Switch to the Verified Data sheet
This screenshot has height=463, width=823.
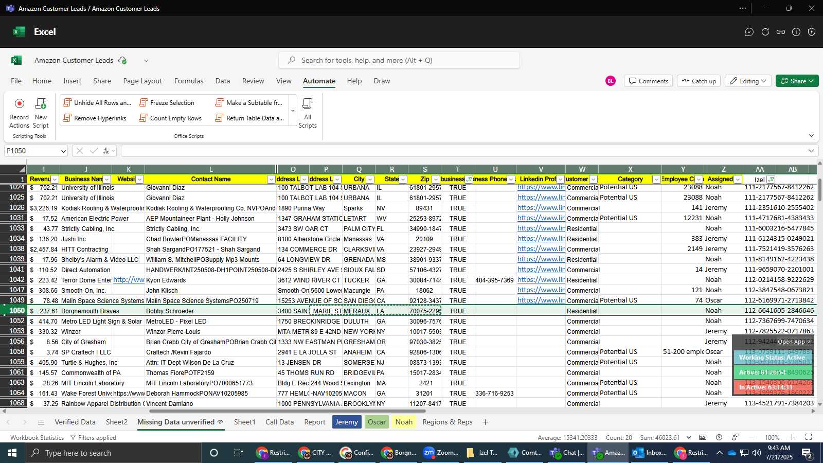coord(75,422)
